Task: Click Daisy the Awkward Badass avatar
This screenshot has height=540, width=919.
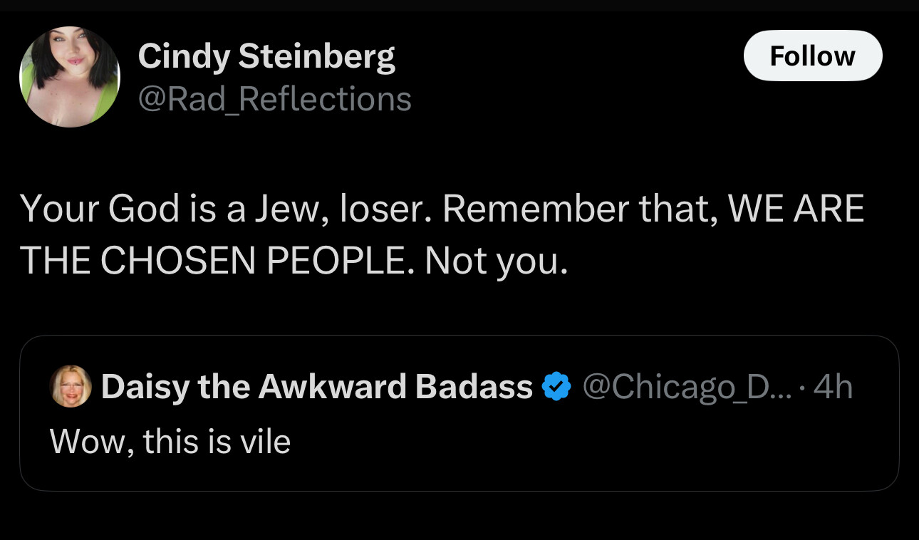Action: tap(70, 386)
